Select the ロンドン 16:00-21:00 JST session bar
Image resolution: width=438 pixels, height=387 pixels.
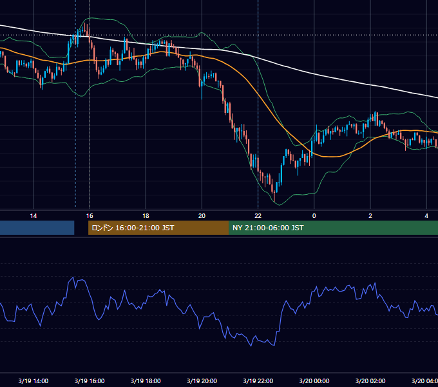(158, 228)
